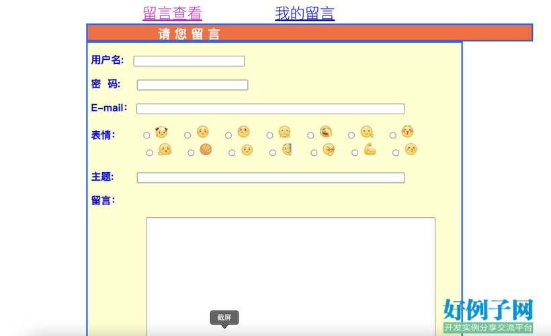Click the red-cheeked cat-eared emoji
Screen dimensions: 551x336
coord(407,132)
